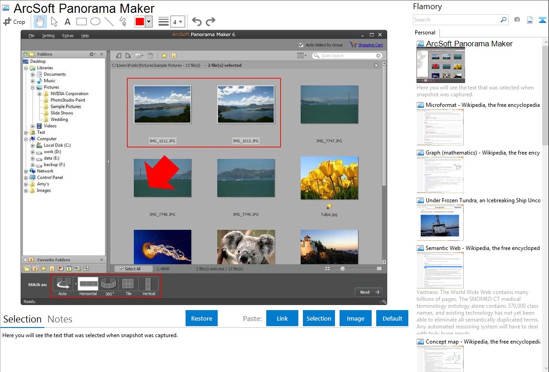Clear the Quick Search box
This screenshot has height=372, width=549.
(379, 56)
